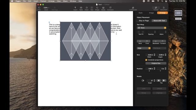Toggle Constrain proportions checkbox

146,60
